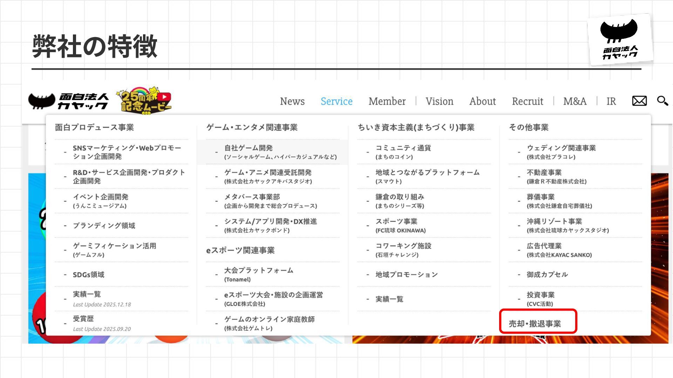Click the 大会プラットフォーム (Tonamel) link
Screen dimensions: 673x378
pyautogui.click(x=259, y=271)
